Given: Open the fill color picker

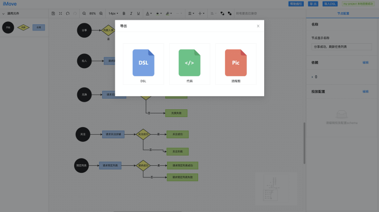Looking at the screenshot, I should pos(159,14).
